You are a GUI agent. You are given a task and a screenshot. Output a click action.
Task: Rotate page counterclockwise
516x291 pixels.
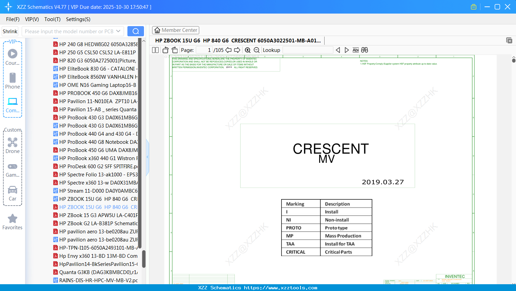pyautogui.click(x=165, y=50)
